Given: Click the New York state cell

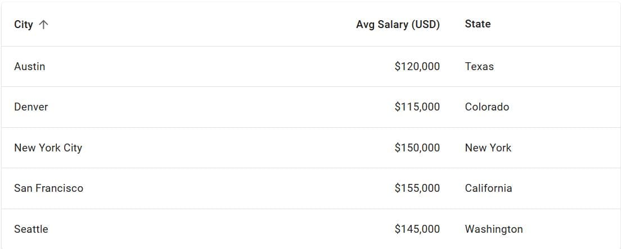Looking at the screenshot, I should [488, 147].
